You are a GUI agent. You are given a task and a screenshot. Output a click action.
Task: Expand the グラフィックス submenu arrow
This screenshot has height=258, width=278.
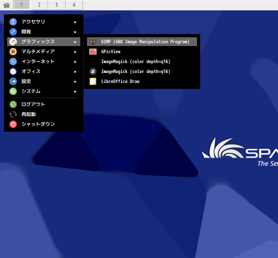75,42
